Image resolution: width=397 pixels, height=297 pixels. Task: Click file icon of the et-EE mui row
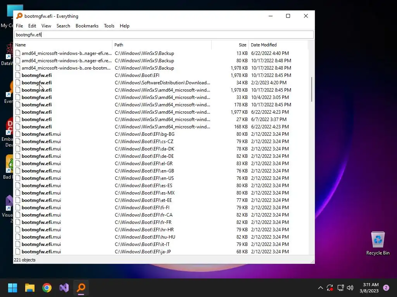[18, 200]
